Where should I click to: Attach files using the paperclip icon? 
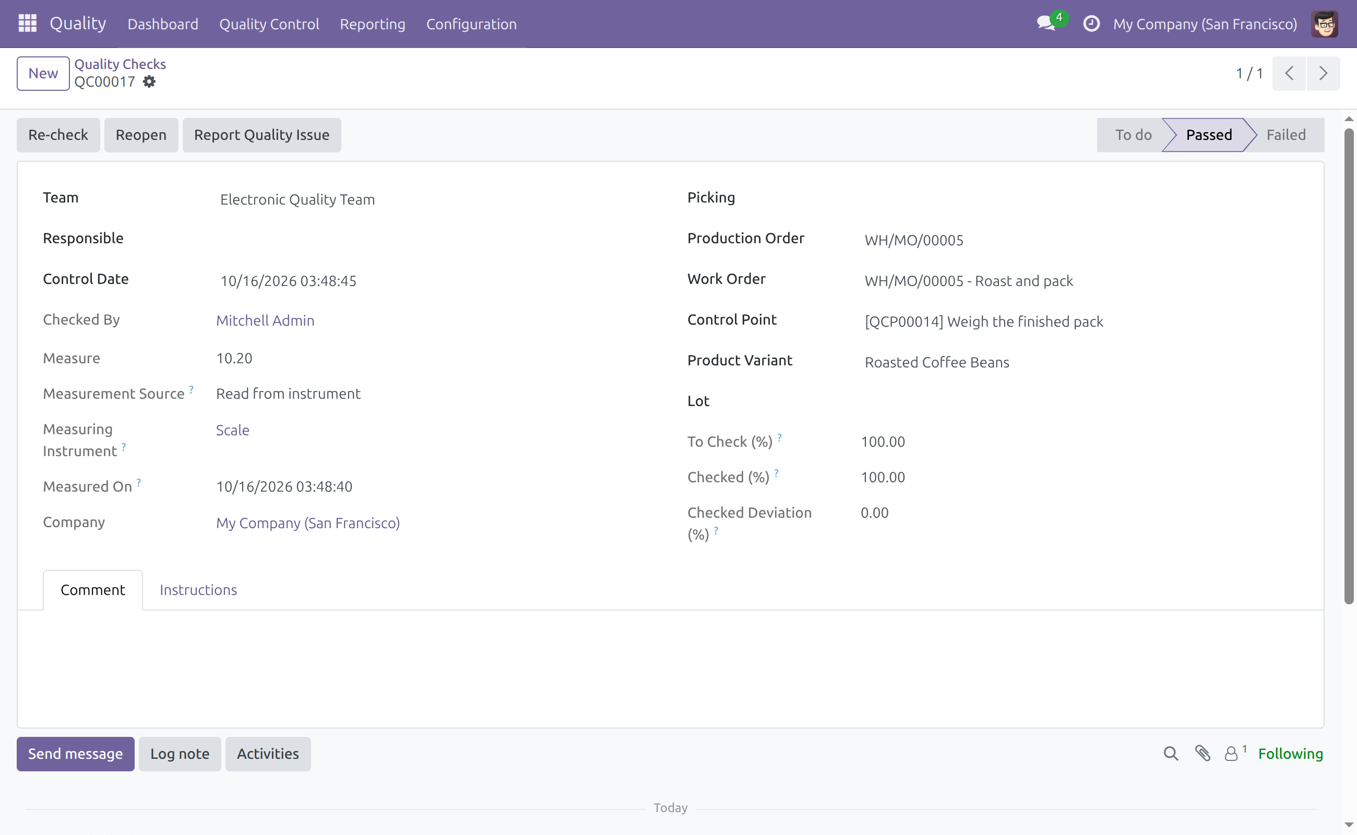pyautogui.click(x=1203, y=754)
